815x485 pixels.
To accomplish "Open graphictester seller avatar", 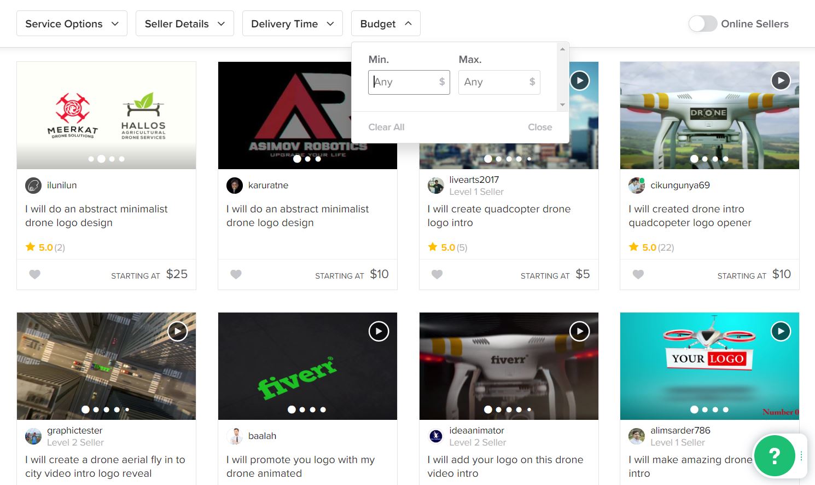I will point(33,436).
